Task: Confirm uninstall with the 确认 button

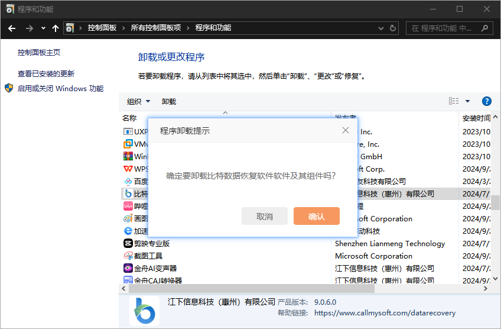Action: (316, 216)
